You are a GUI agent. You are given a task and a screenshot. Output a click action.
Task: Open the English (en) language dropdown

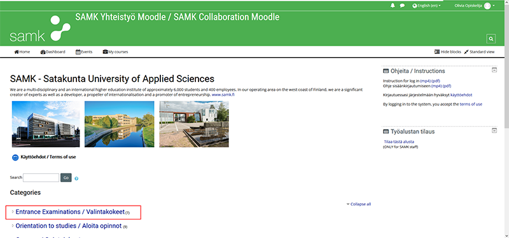tap(427, 6)
